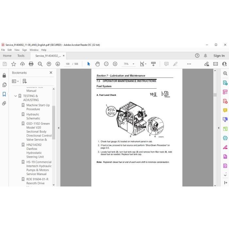The width and height of the screenshot is (229, 229).
Task: Open the fit page options tool
Action: tap(143, 64)
